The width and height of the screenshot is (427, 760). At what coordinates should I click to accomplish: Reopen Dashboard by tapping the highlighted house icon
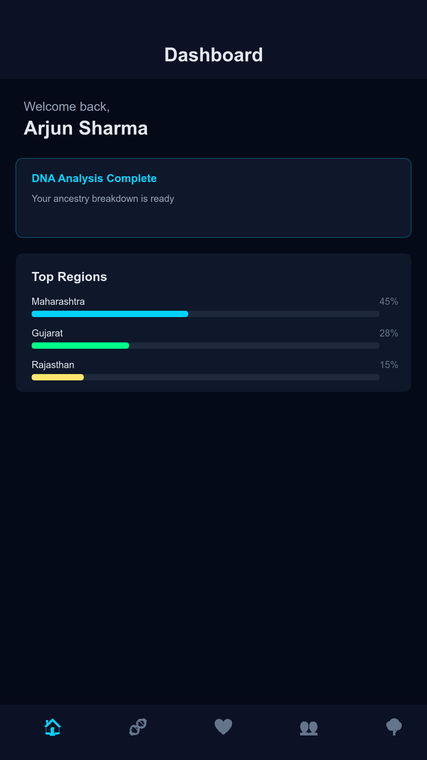coord(52,726)
